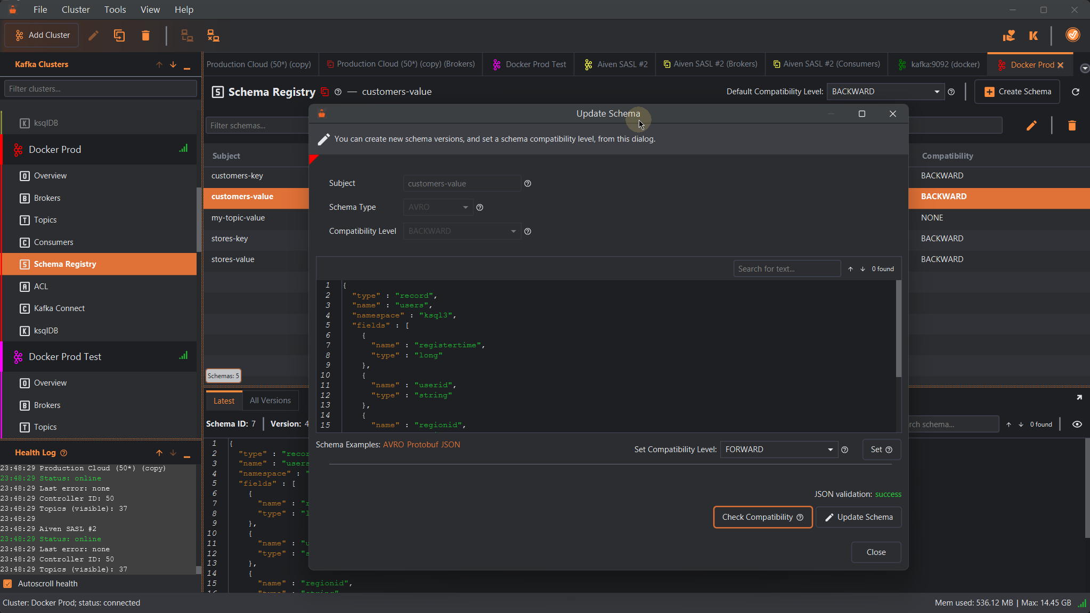Open Set Compatibility Level FORWARD dropdown
This screenshot has height=613, width=1090.
coord(778,449)
